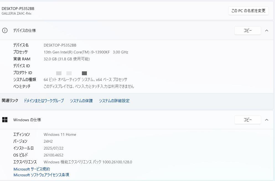Open Microsoft サービス規約 link

click(31, 169)
